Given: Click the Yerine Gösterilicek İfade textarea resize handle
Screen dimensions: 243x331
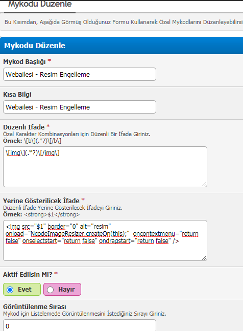Looking at the screenshot, I should click(204, 258).
